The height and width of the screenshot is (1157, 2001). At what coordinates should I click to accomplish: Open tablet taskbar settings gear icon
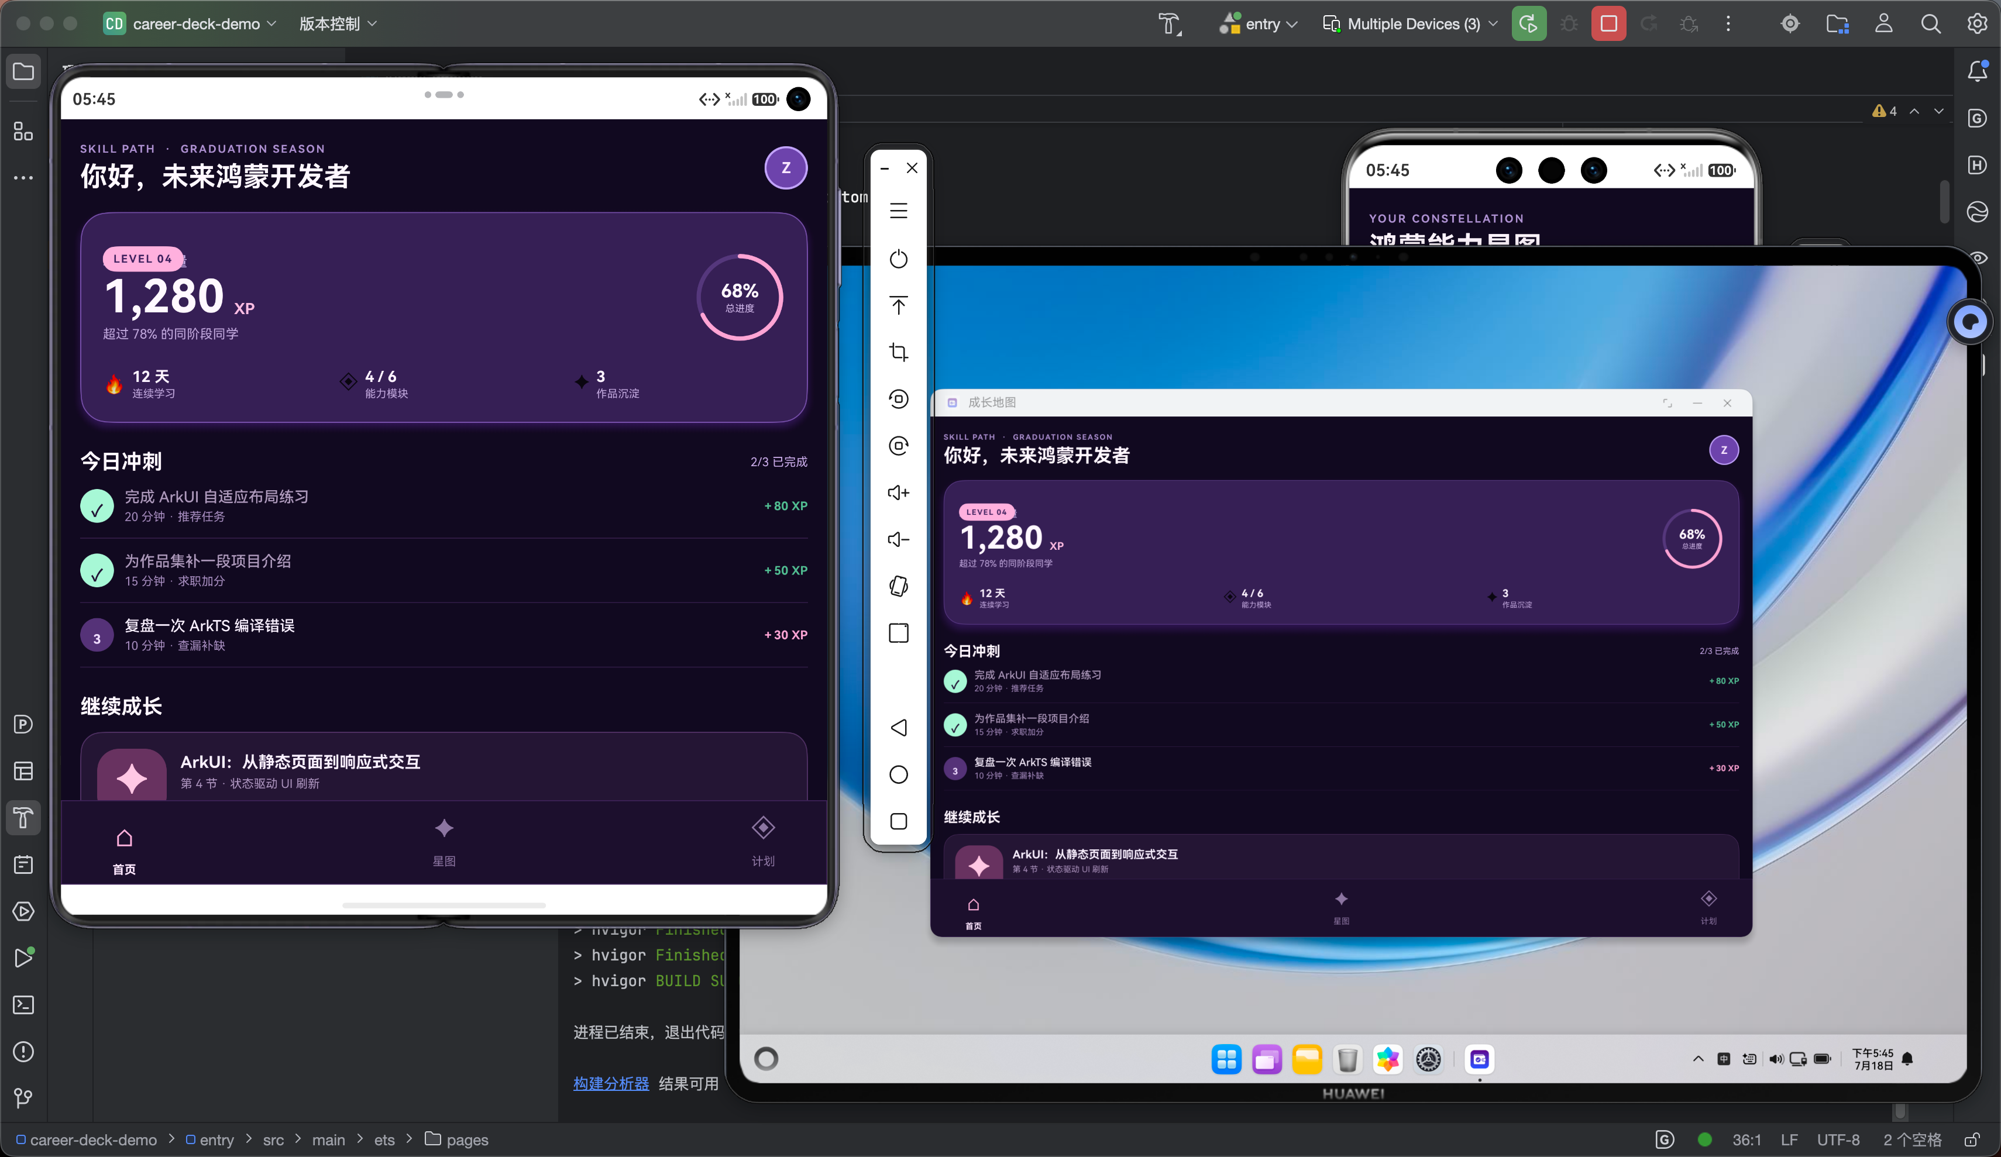1428,1059
